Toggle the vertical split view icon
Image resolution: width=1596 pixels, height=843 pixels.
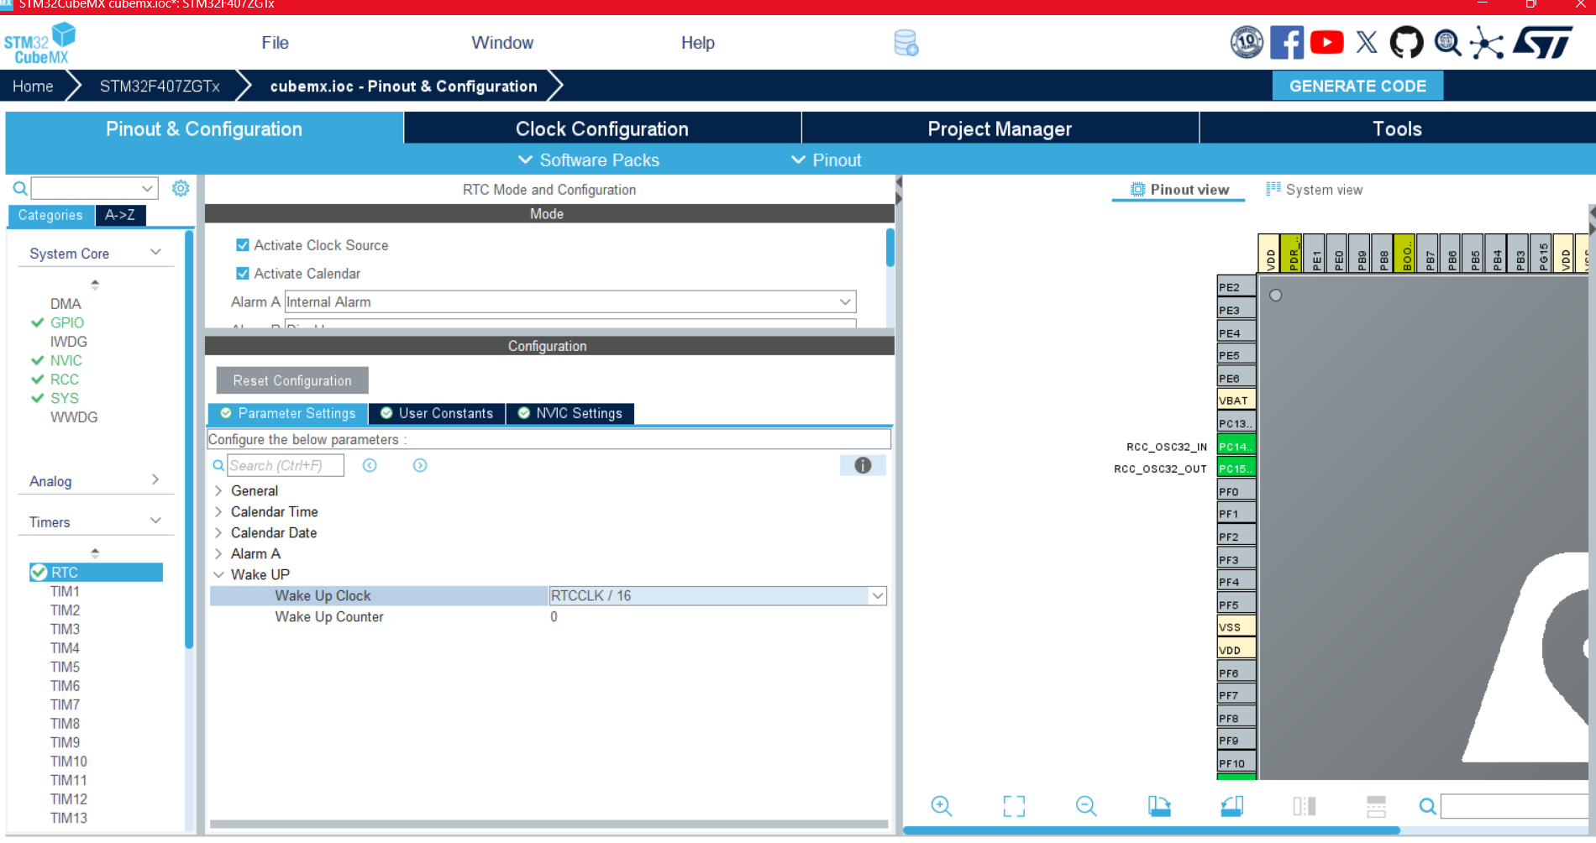[x=1305, y=806]
